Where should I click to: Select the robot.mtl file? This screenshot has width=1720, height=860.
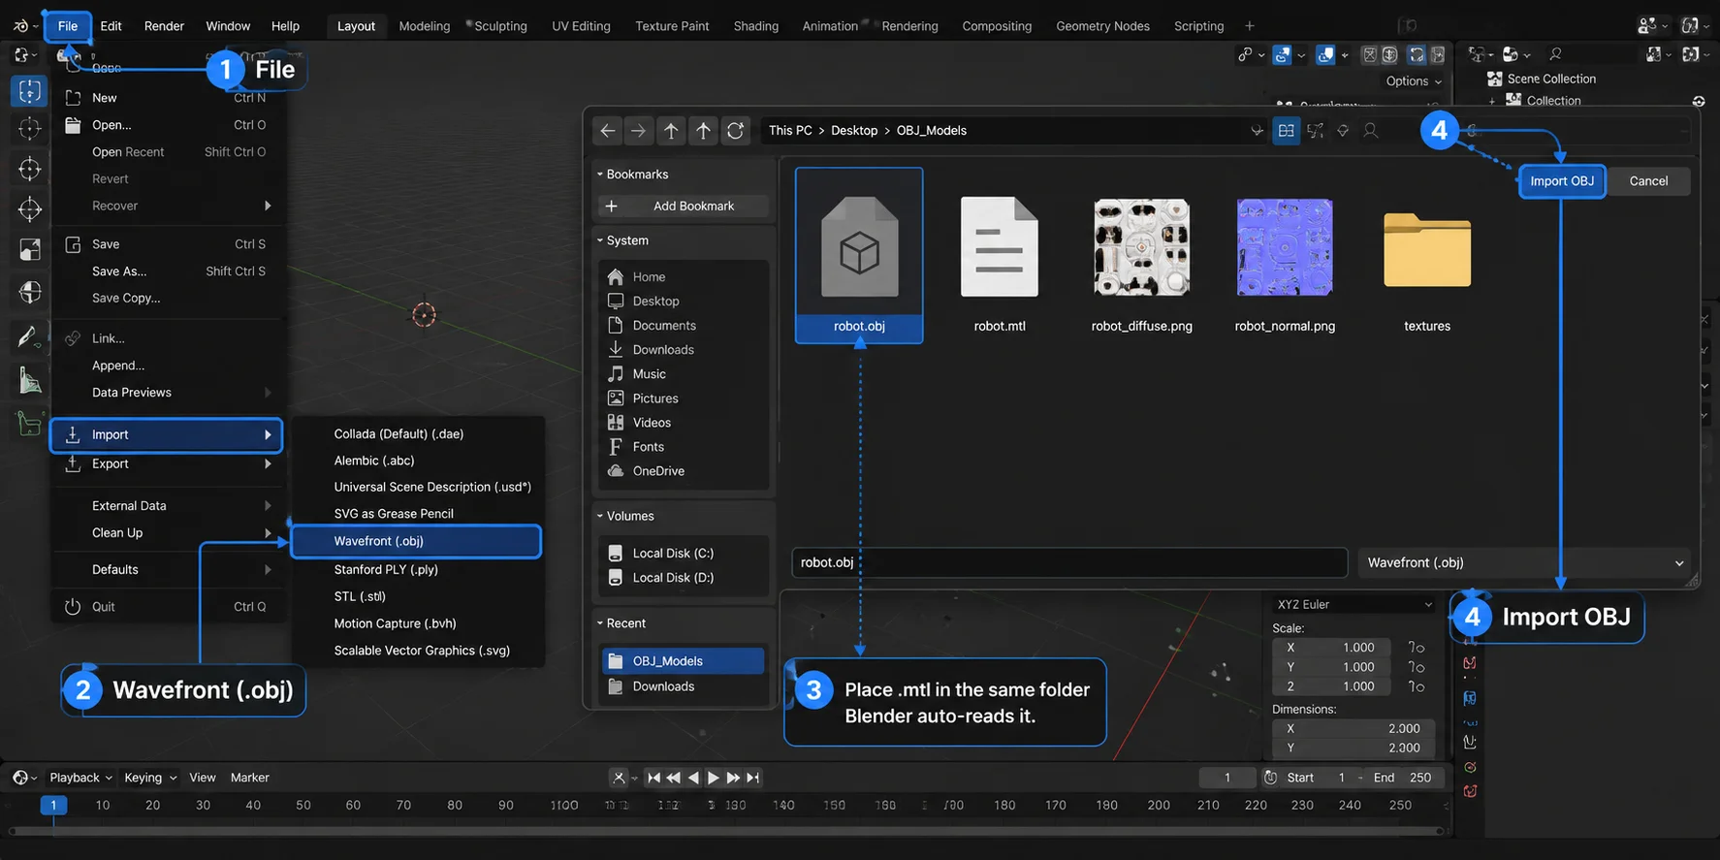point(1000,264)
